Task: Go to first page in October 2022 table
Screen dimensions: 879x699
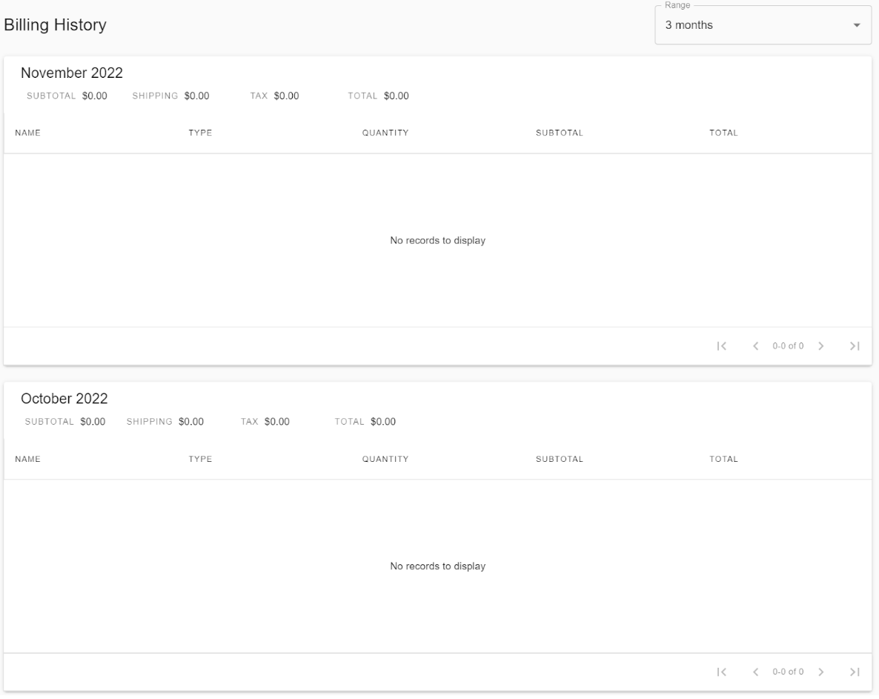Action: point(722,672)
